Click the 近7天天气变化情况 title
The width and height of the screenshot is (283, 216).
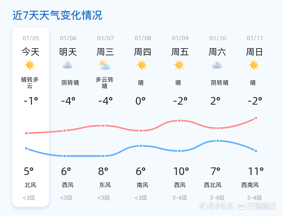57,15
